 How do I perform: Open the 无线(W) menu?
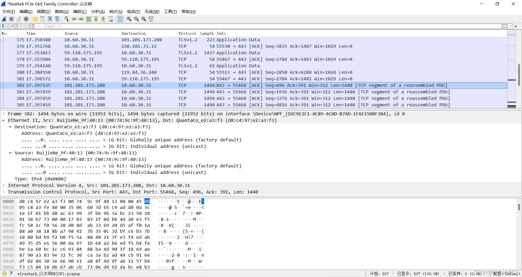152,12
